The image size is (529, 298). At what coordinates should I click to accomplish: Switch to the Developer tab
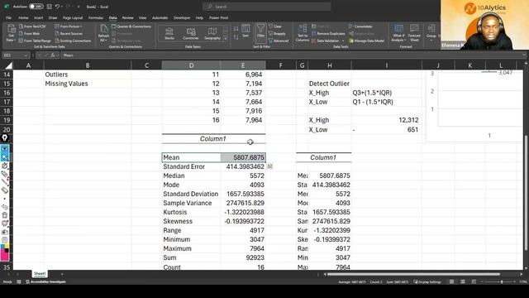[182, 18]
